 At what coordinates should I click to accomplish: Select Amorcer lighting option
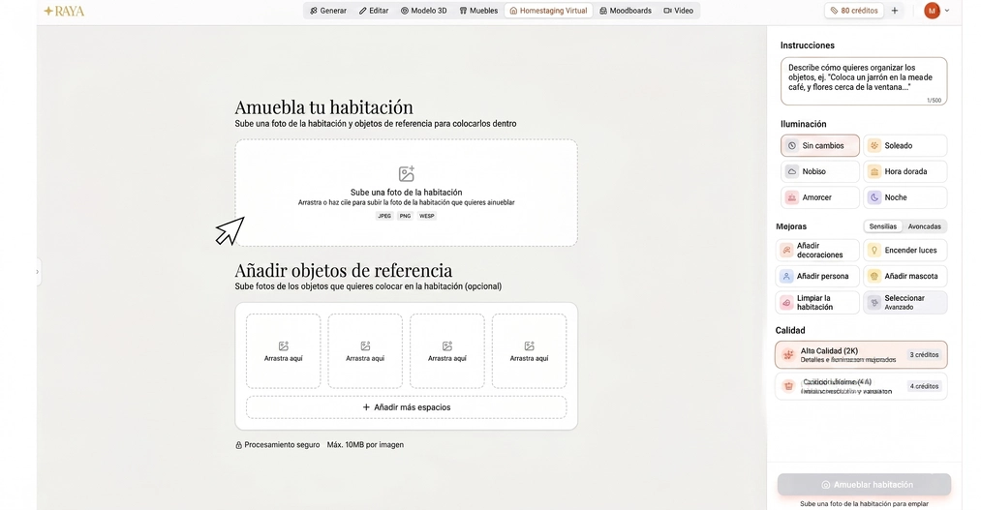[x=819, y=197]
